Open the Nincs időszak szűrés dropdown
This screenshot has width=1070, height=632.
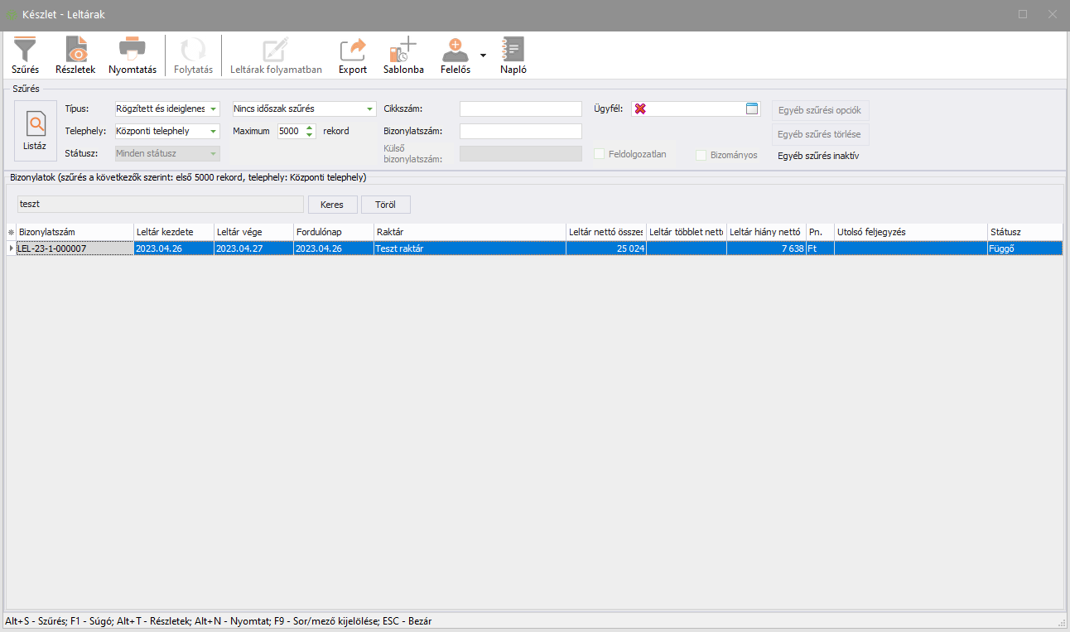click(x=369, y=109)
